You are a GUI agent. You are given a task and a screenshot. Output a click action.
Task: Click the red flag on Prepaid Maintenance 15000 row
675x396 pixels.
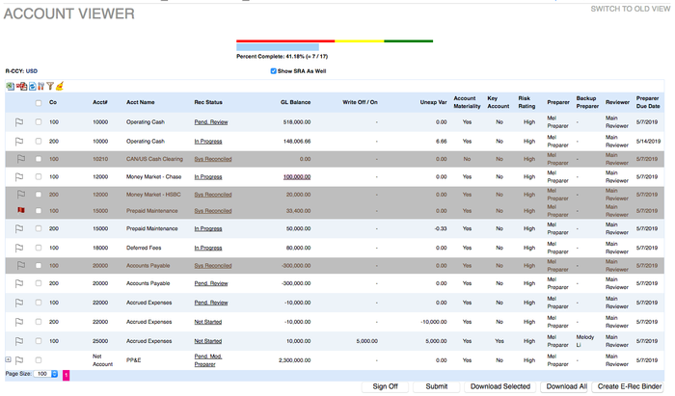pyautogui.click(x=19, y=209)
